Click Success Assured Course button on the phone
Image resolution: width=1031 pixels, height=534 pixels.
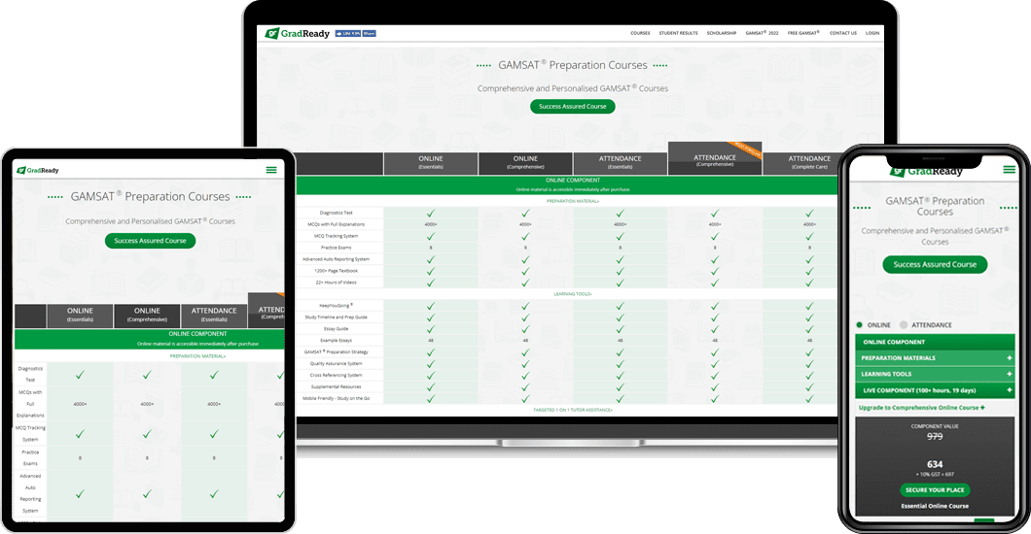[935, 264]
